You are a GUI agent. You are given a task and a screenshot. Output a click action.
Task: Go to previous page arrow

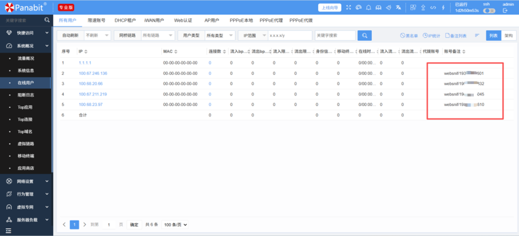pos(64,225)
